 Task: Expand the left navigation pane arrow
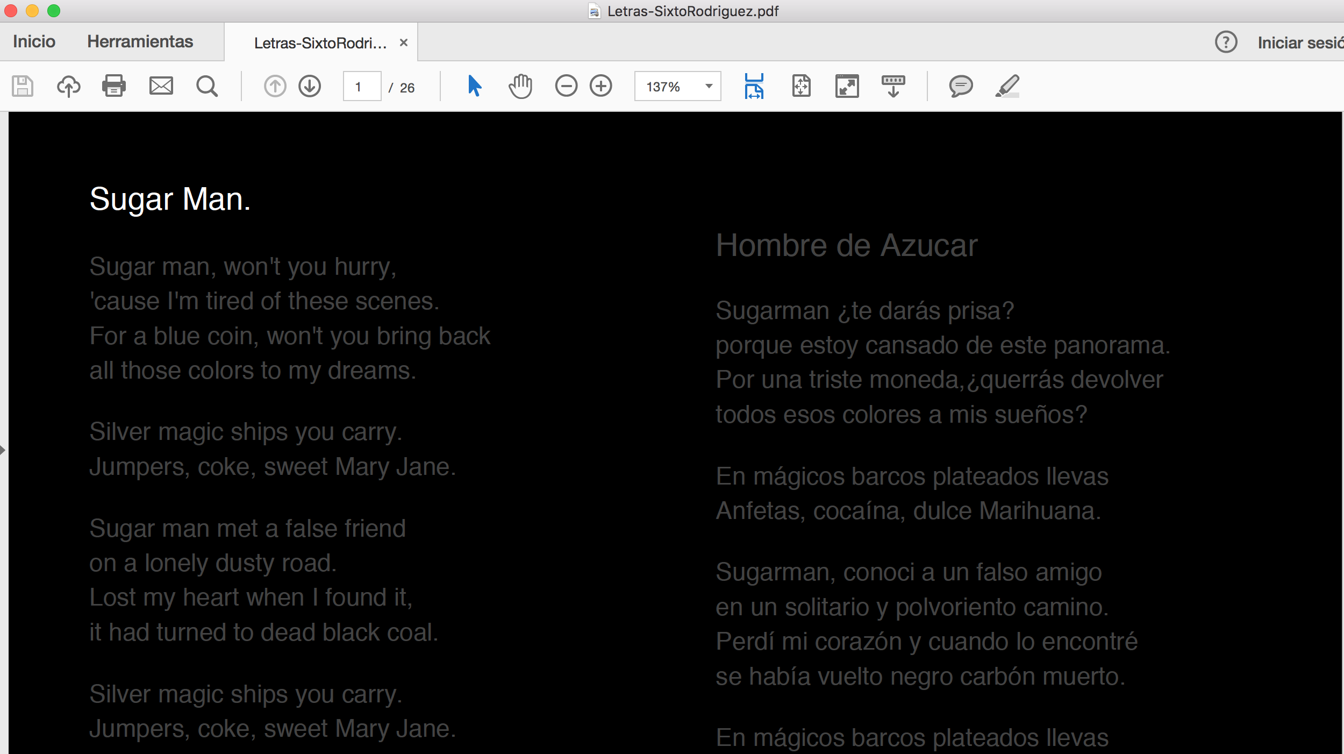coord(3,450)
